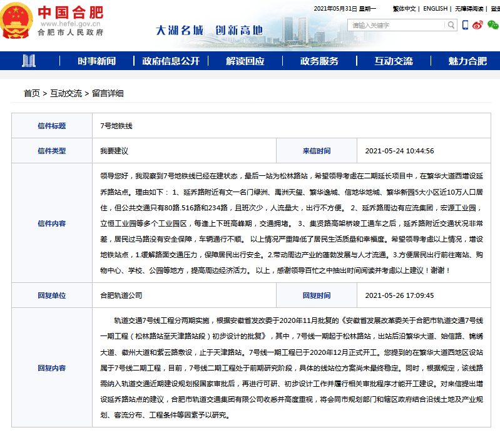Viewport: 500px width, 440px height.
Task: Open the 互动交流 menu
Action: coord(394,61)
